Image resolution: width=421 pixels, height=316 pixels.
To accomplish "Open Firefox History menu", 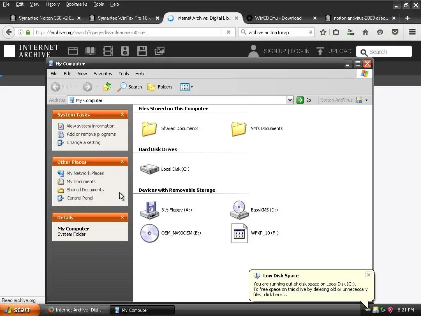I will tap(53, 4).
